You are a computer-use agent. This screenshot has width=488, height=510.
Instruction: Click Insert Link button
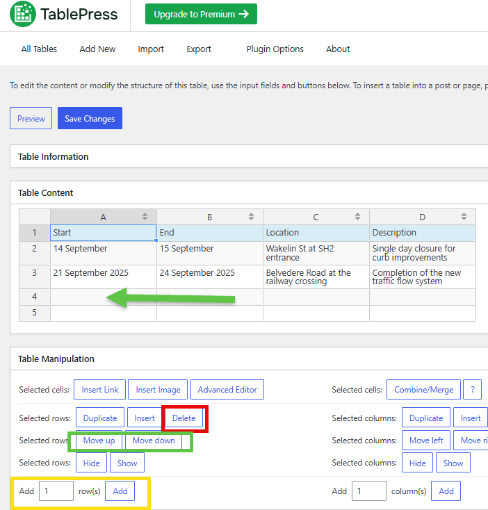tap(99, 389)
